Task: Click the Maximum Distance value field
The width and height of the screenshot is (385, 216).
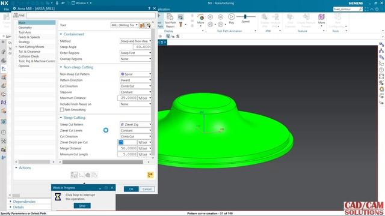Action: coord(127,98)
